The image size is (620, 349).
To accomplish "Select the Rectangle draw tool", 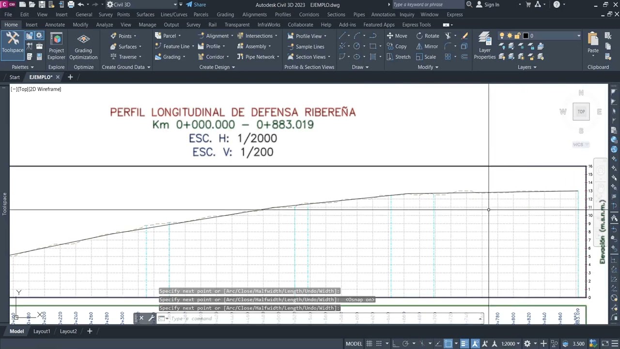I will (373, 47).
